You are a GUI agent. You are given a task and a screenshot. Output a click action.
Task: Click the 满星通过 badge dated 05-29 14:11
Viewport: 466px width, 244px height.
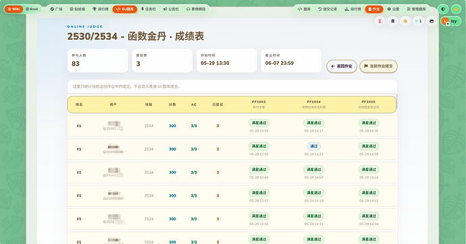[314, 216]
